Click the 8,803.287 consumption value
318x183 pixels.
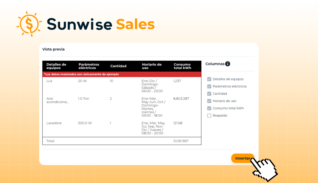click(x=181, y=99)
